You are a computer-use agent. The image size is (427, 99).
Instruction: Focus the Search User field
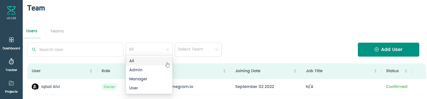pos(75,50)
